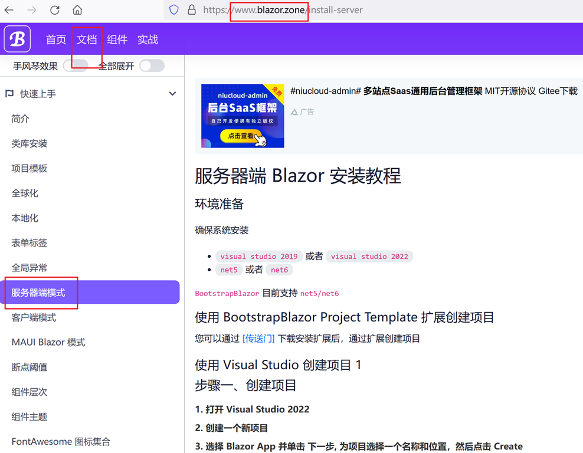Image resolution: width=583 pixels, height=453 pixels.
Task: Click the browser address bar URL
Action: [283, 10]
